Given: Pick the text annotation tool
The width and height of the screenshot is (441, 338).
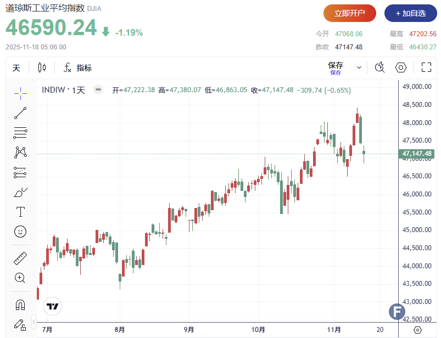Looking at the screenshot, I should click(x=20, y=211).
